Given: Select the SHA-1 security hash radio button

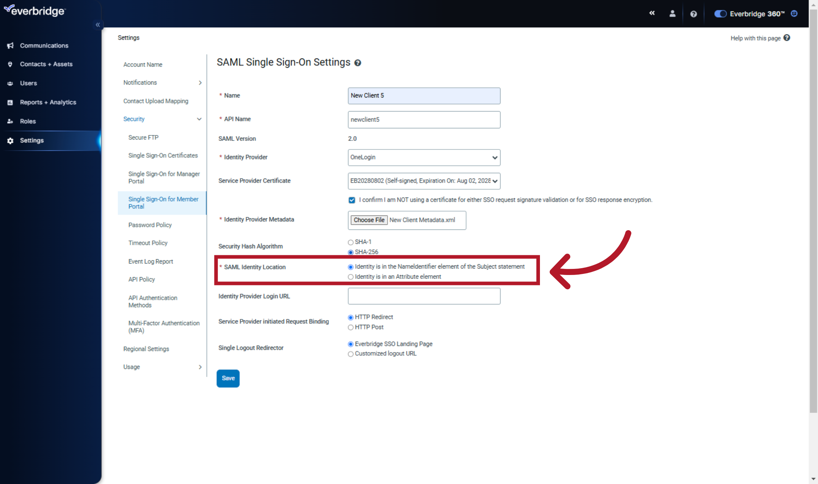Looking at the screenshot, I should point(350,242).
